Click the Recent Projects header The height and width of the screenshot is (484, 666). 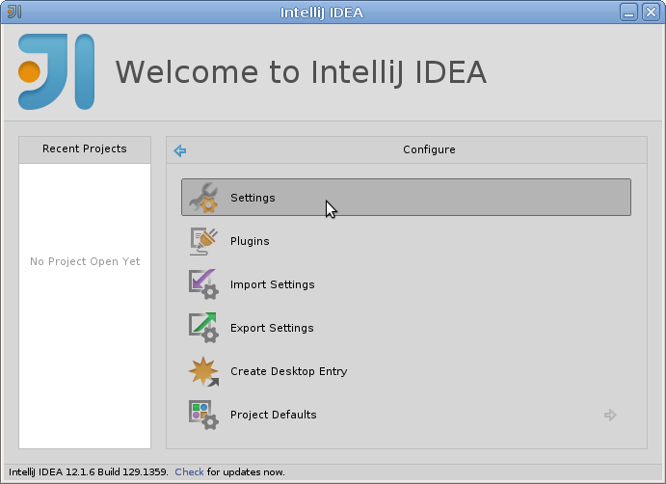(85, 149)
